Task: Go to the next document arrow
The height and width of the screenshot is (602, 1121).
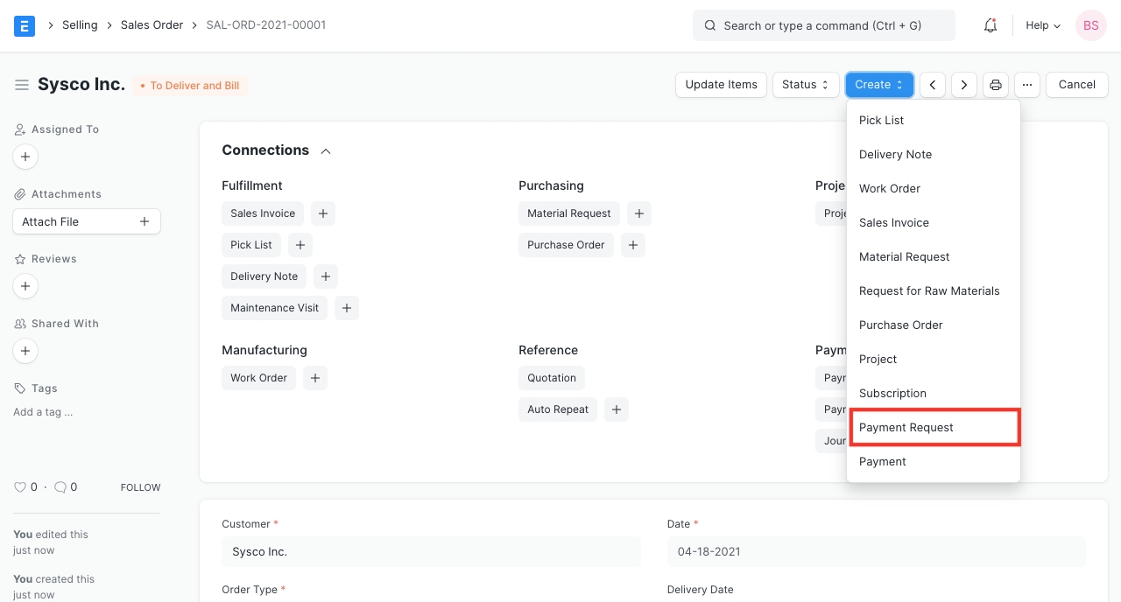Action: coord(964,85)
